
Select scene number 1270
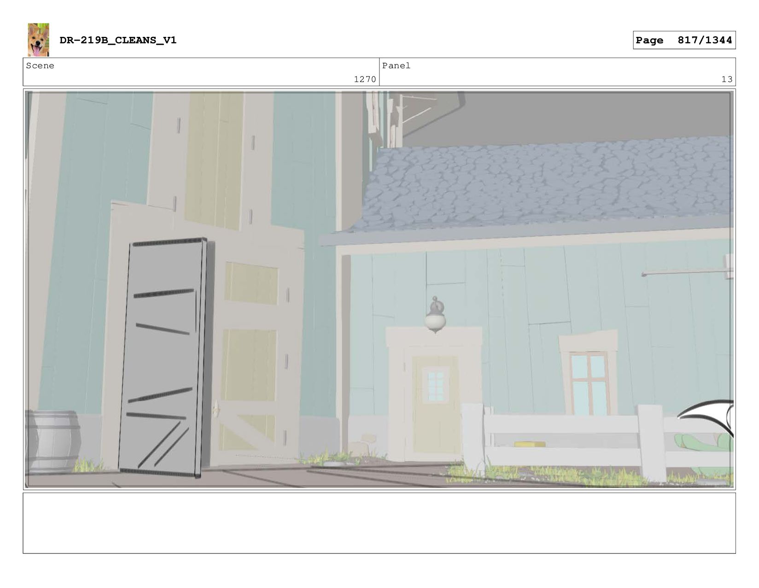365,79
